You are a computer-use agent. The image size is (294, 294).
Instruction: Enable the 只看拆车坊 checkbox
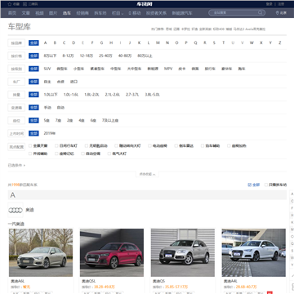266,185
